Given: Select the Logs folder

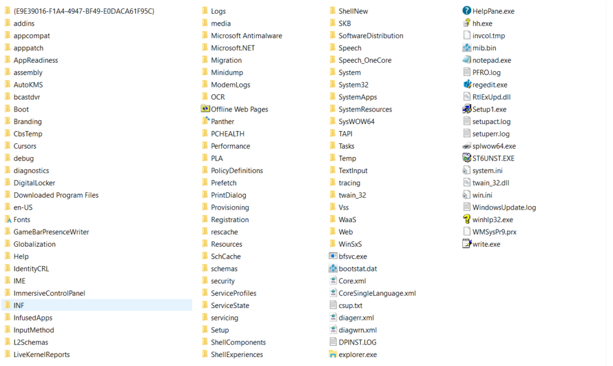Looking at the screenshot, I should coord(214,11).
